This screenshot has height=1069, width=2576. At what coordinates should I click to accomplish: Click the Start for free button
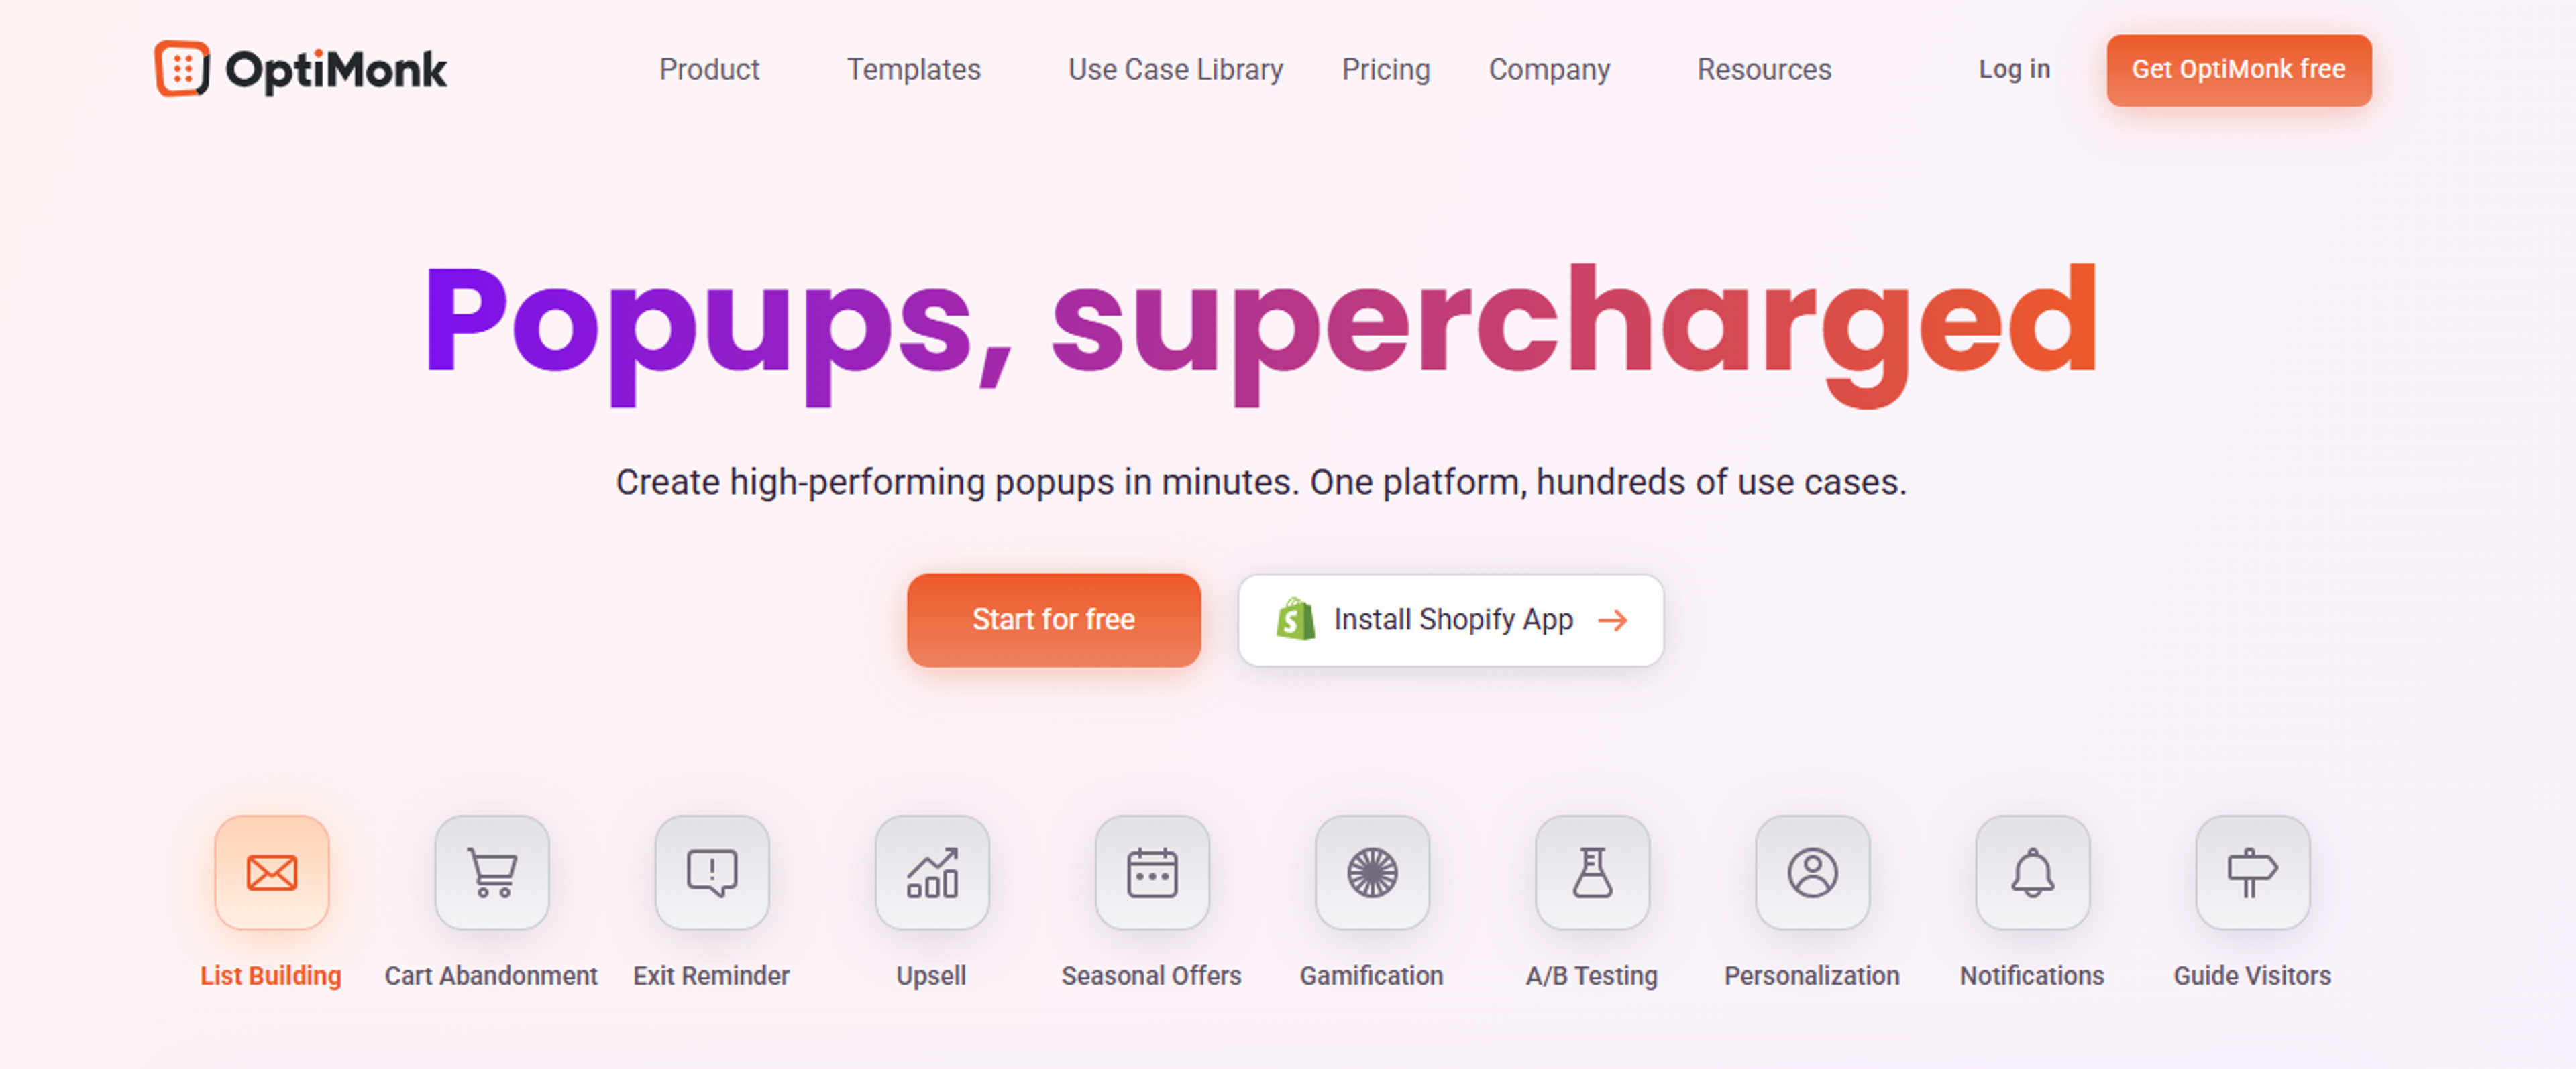[1053, 619]
